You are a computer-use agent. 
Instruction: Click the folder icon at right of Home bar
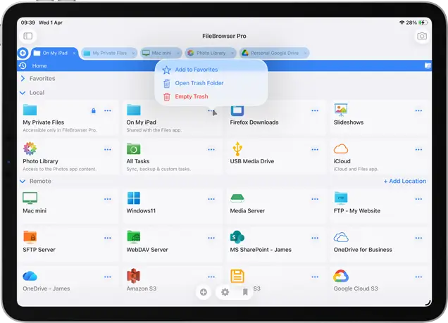coord(428,65)
